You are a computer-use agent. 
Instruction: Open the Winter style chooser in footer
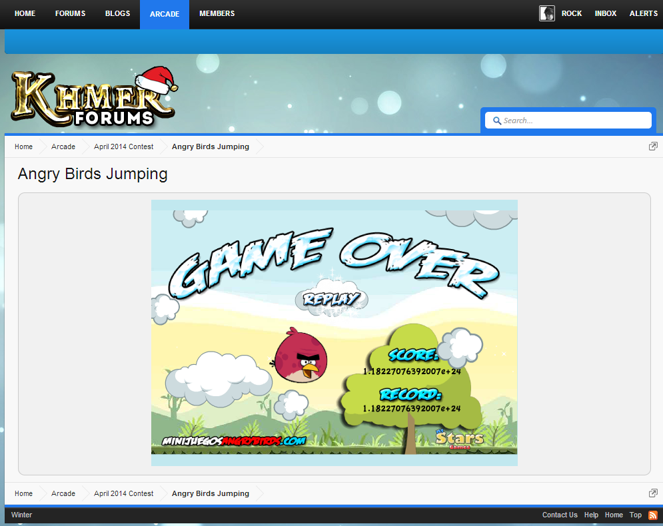click(x=21, y=515)
